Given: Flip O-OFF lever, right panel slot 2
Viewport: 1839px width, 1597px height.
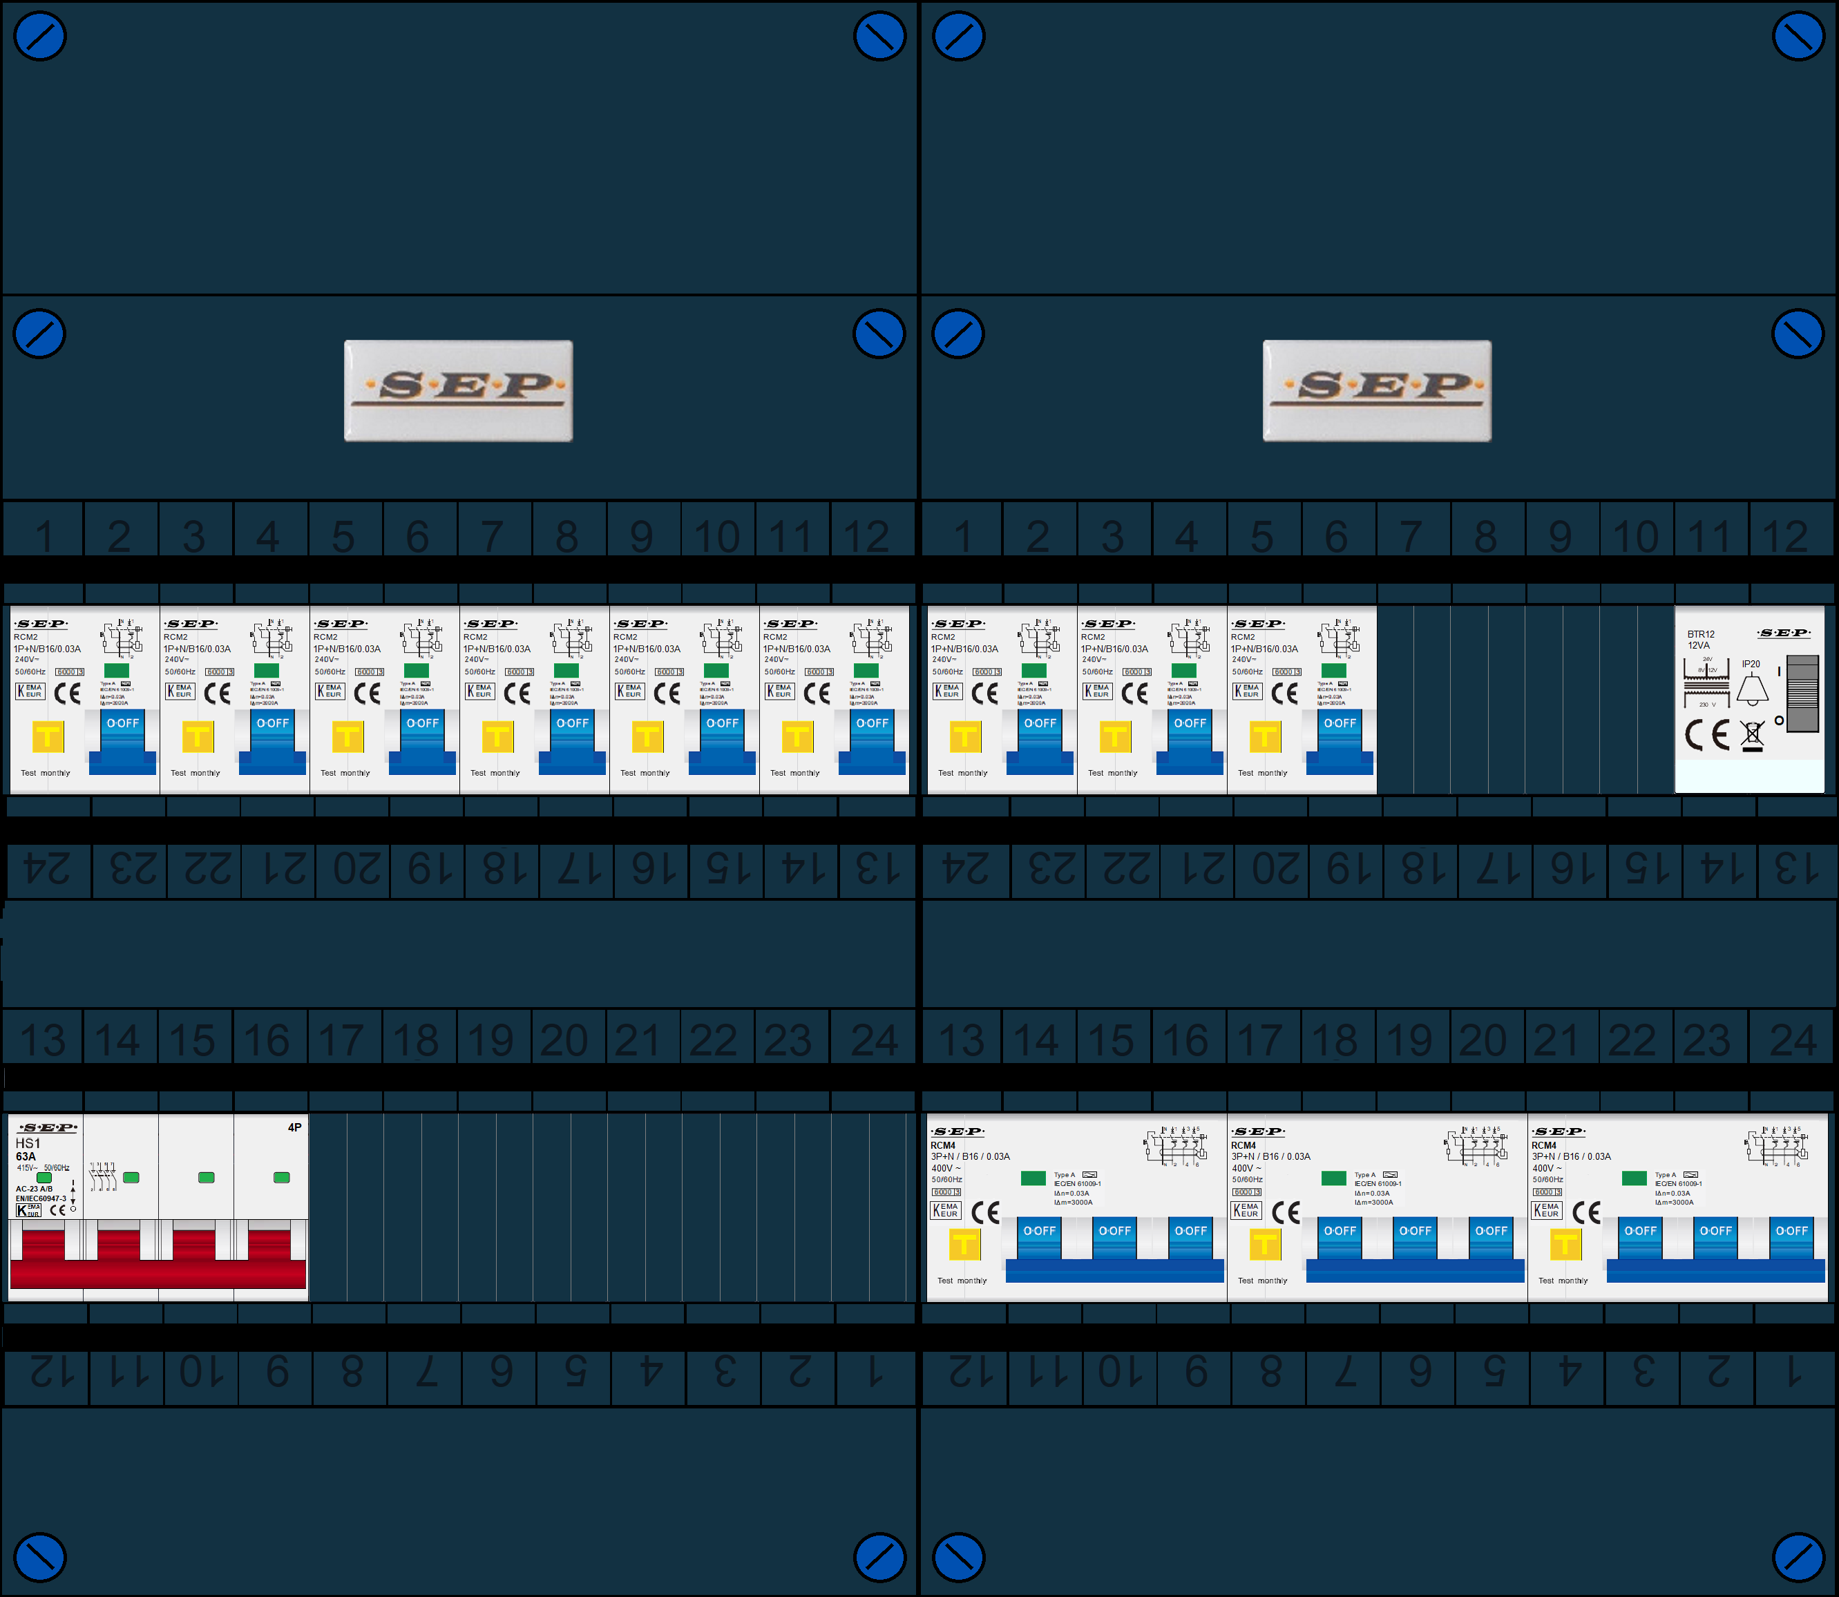Looking at the screenshot, I should pos(1040,741).
